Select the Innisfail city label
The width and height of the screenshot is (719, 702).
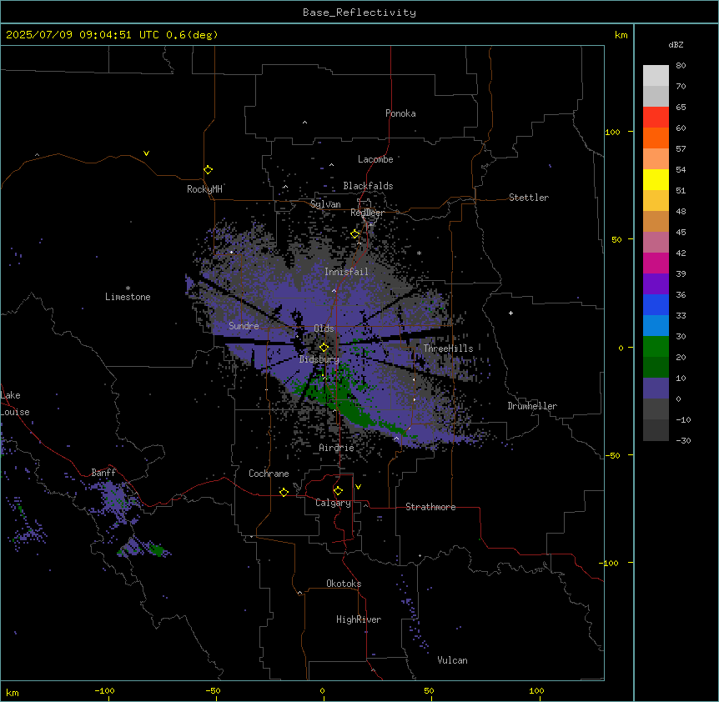(x=346, y=272)
